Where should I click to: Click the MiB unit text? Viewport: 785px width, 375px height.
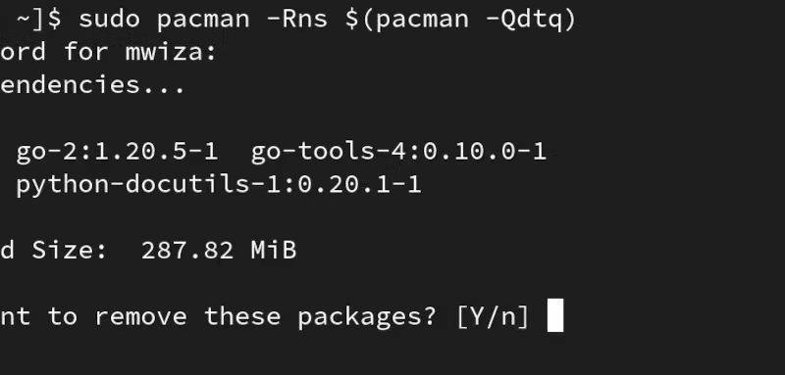(274, 250)
